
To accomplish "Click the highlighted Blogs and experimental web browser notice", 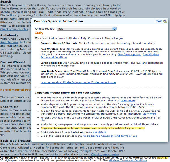I will (x=93, y=128).
